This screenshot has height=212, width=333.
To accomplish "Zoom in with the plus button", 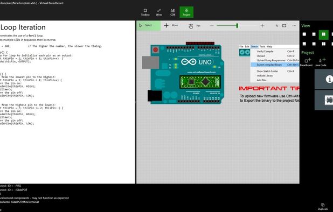I will click(262, 26).
